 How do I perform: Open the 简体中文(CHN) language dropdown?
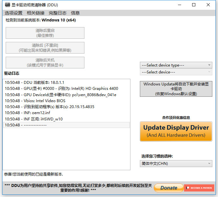tap(176, 164)
